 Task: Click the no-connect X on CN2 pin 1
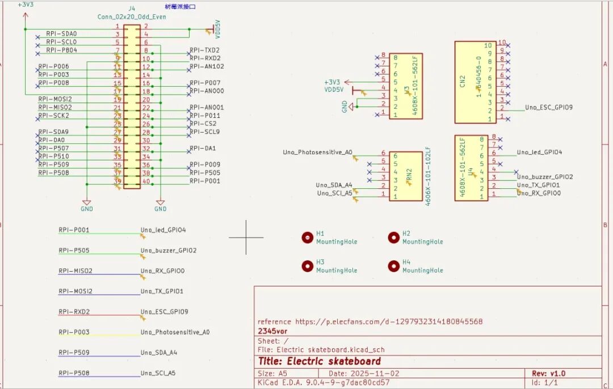pyautogui.click(x=508, y=119)
